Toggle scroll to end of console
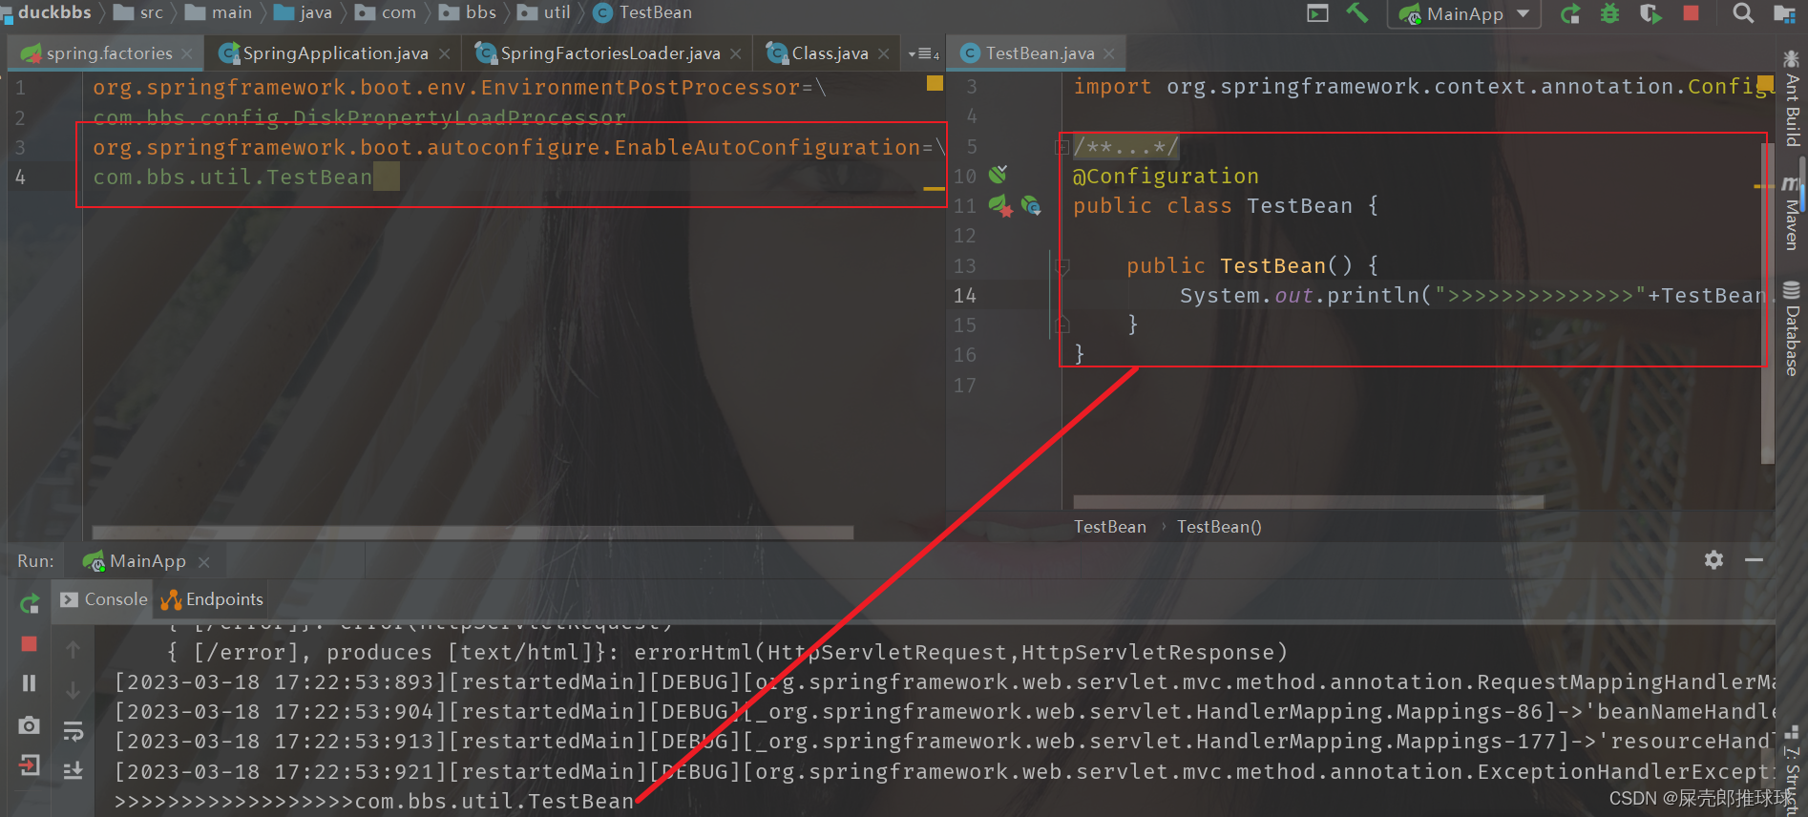Viewport: 1808px width, 817px height. pos(74,770)
